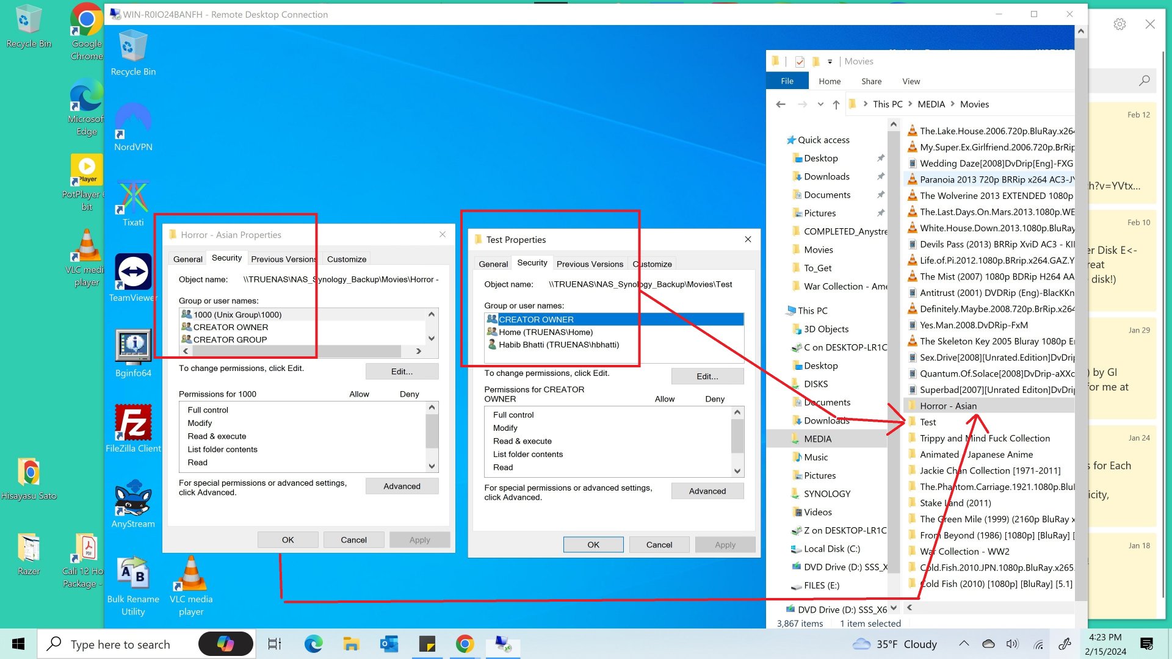Open Copilot icon in search box
Image resolution: width=1172 pixels, height=659 pixels.
(x=225, y=644)
